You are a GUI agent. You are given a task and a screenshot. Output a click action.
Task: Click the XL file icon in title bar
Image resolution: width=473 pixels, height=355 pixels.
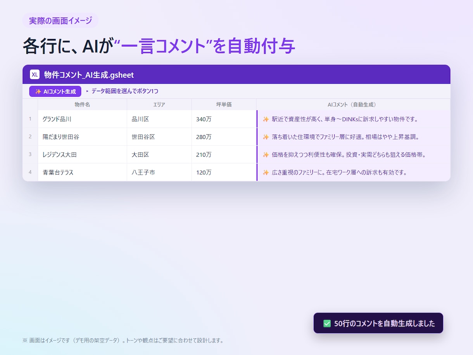[35, 74]
